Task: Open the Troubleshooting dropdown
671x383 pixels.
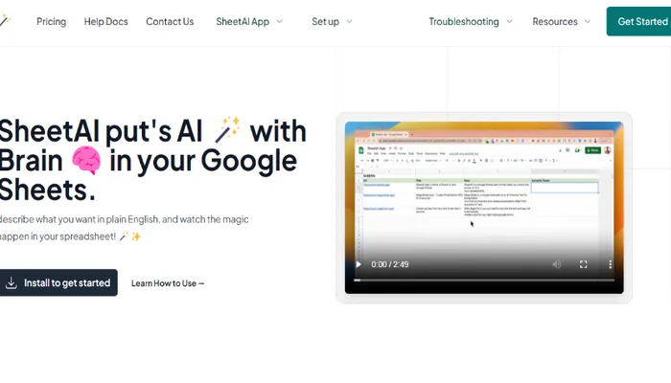Action: [470, 21]
